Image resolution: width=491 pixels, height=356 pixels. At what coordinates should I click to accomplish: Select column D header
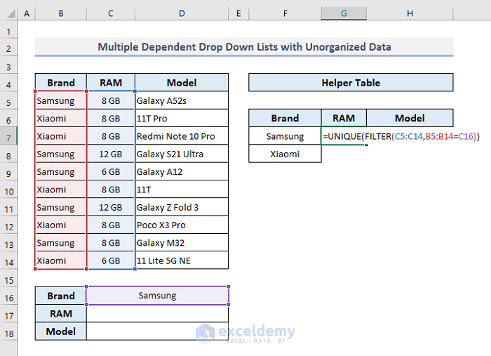[x=182, y=13]
